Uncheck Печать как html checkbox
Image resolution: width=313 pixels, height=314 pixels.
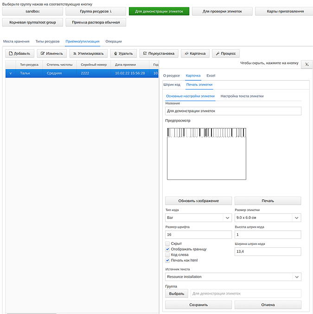coord(167,260)
